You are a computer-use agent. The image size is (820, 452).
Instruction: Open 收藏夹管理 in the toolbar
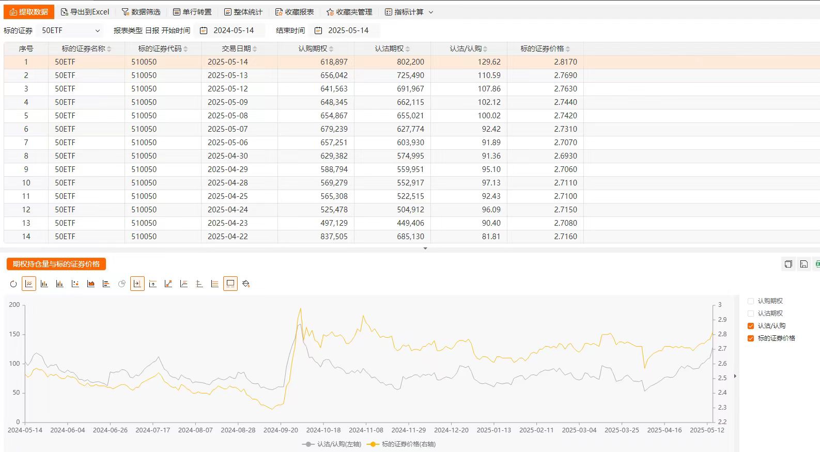(x=349, y=12)
